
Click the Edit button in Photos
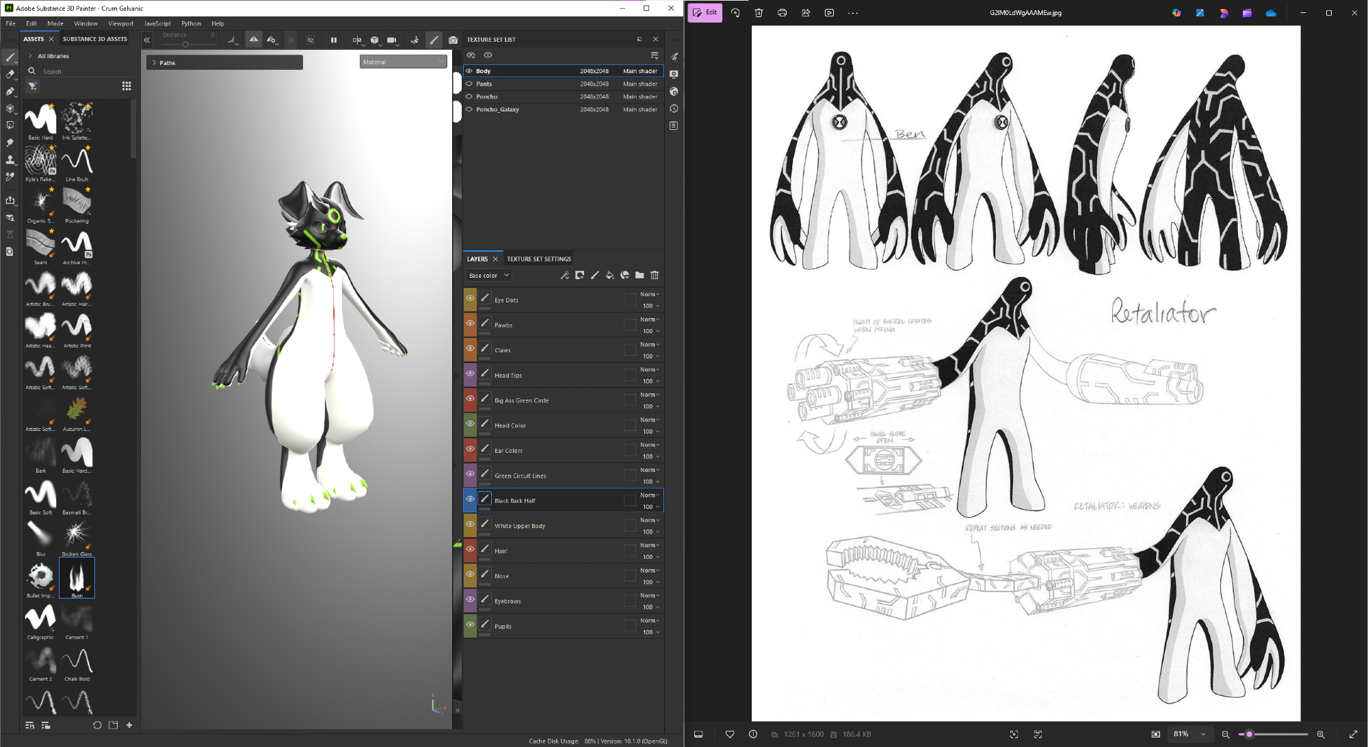(x=705, y=12)
